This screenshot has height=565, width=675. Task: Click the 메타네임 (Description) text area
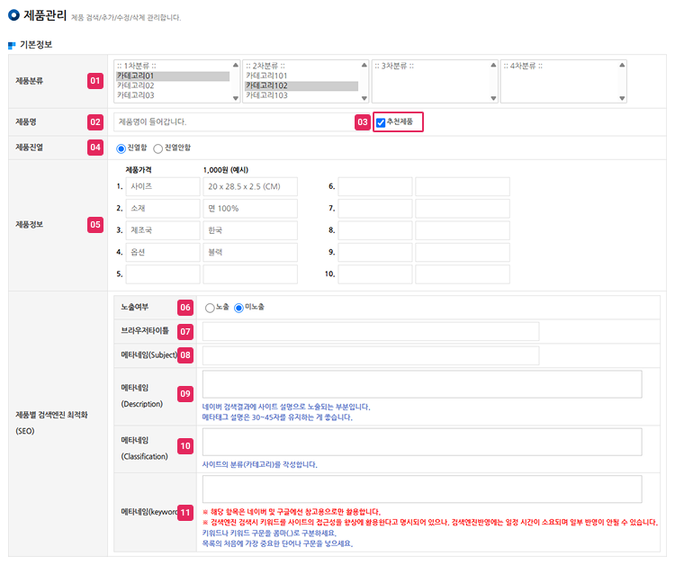pyautogui.click(x=422, y=384)
